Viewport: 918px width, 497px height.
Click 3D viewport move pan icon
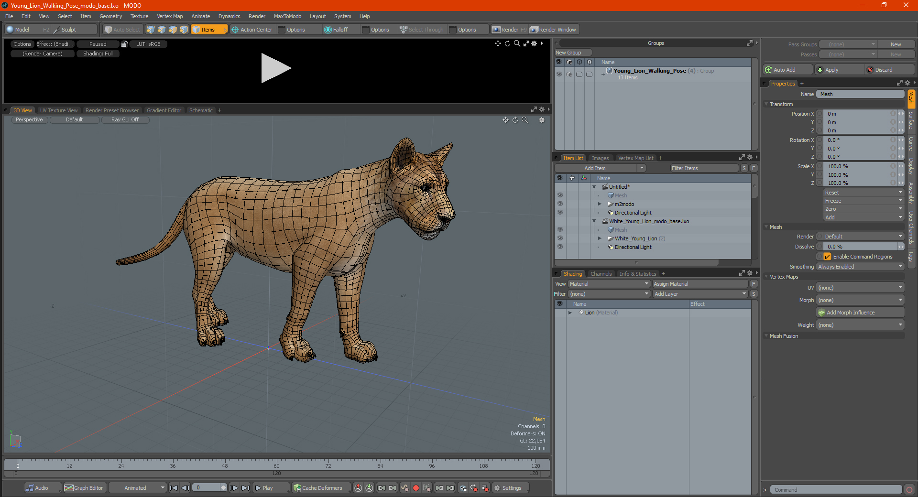505,120
